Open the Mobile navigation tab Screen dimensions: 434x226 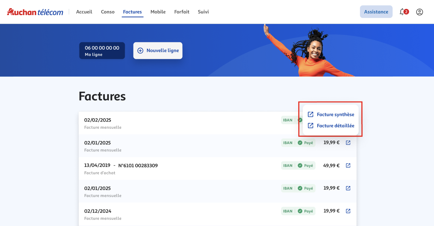[158, 12]
